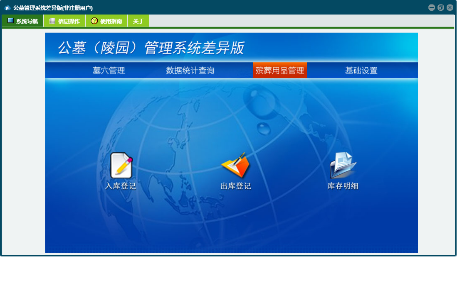Click the restore window button
The height and width of the screenshot is (300, 457).
[x=441, y=7]
